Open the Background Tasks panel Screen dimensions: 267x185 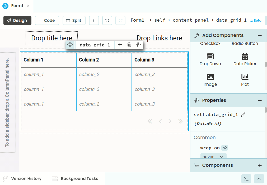point(75,179)
